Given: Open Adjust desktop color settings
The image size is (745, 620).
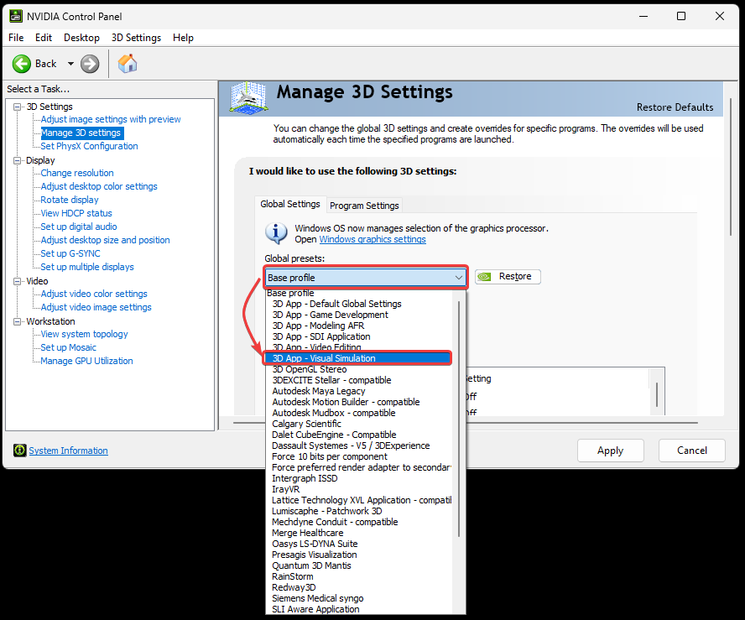Looking at the screenshot, I should pyautogui.click(x=99, y=186).
